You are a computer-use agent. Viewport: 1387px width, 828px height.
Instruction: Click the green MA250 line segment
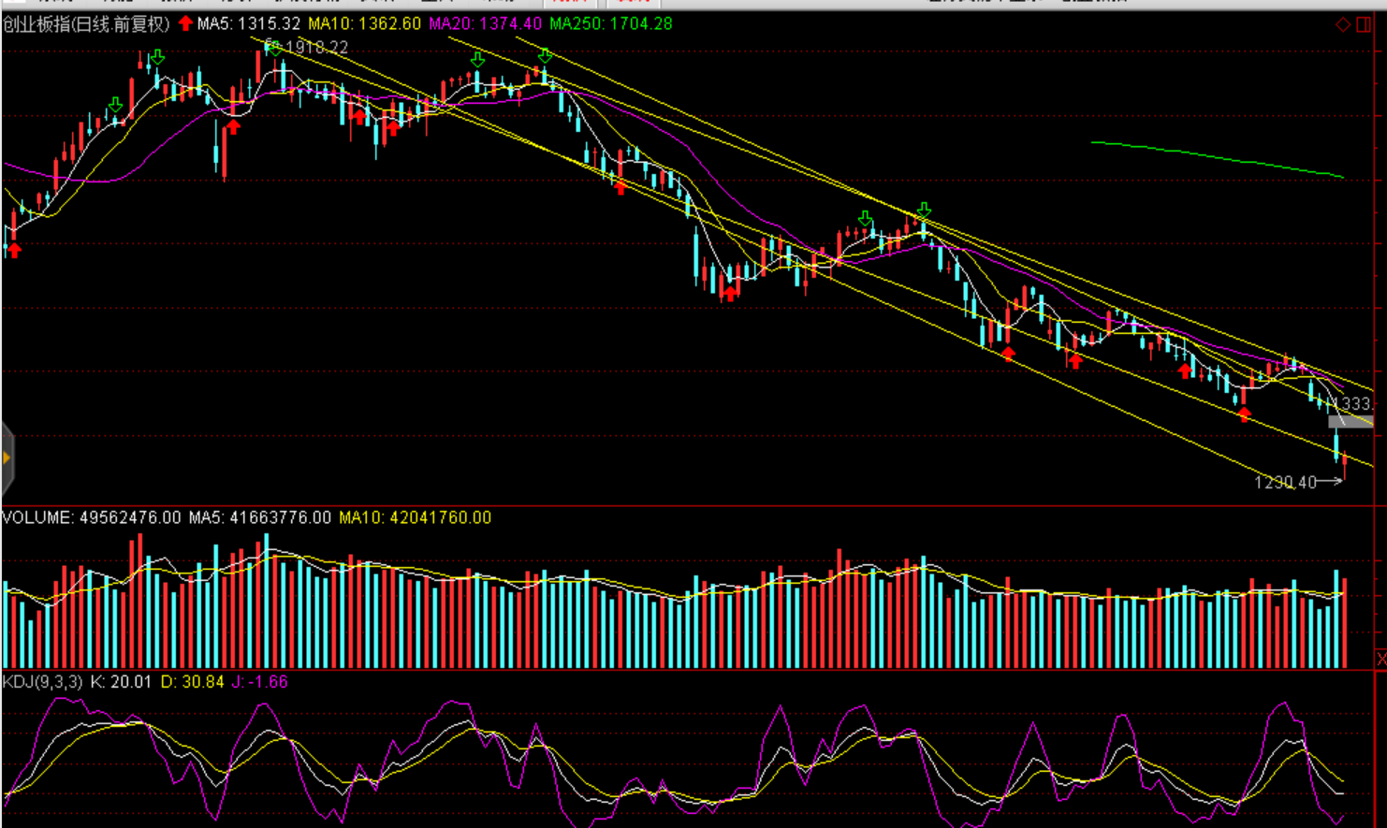click(1217, 157)
